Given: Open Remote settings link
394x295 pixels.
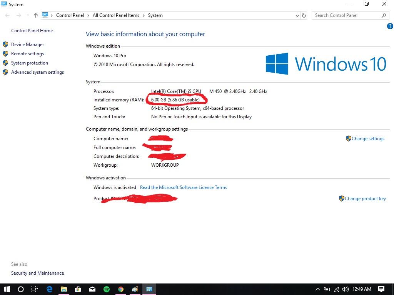Looking at the screenshot, I should tap(27, 54).
